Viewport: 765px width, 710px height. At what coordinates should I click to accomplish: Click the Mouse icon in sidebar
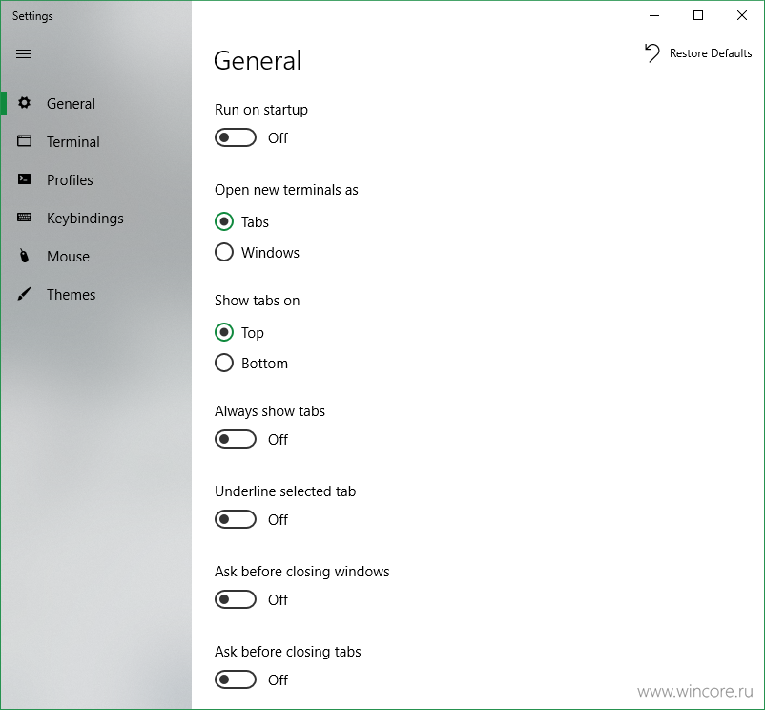(x=24, y=255)
